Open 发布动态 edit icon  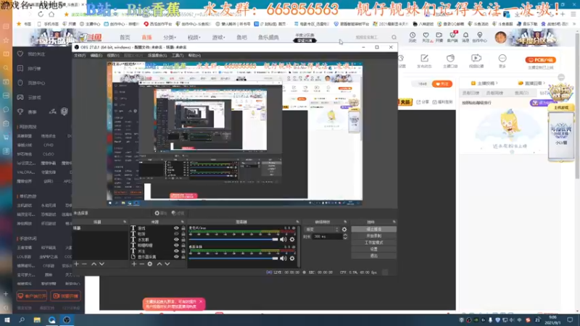(424, 61)
